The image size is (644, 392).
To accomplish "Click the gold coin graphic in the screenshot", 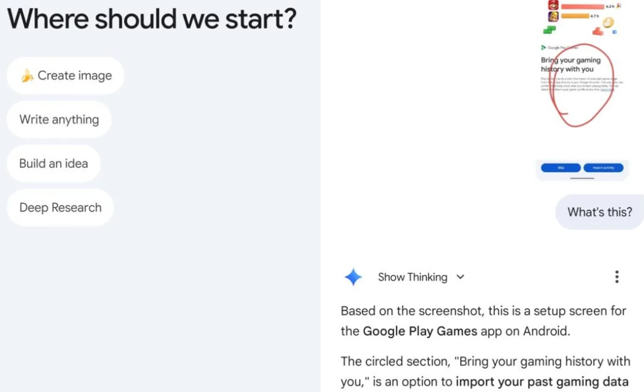I will [607, 23].
